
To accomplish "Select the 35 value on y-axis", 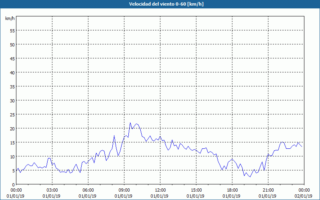I will coord(12,86).
